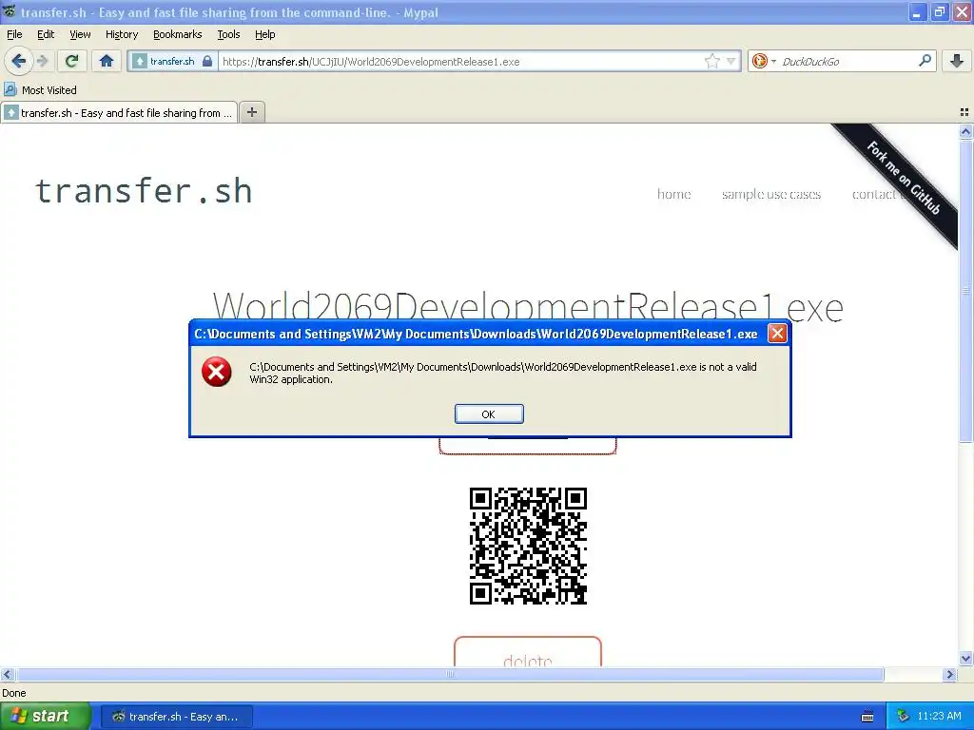Click the World2069DevelopmentRelease1.exe page heading

coord(527,305)
